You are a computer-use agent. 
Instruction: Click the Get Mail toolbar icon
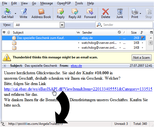pos(8,13)
